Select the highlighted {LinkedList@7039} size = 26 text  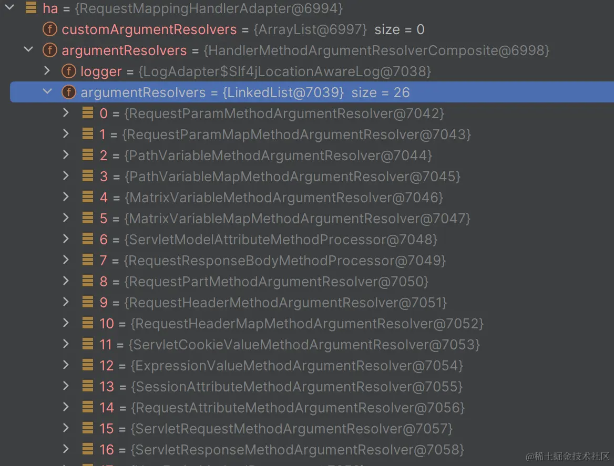point(315,92)
